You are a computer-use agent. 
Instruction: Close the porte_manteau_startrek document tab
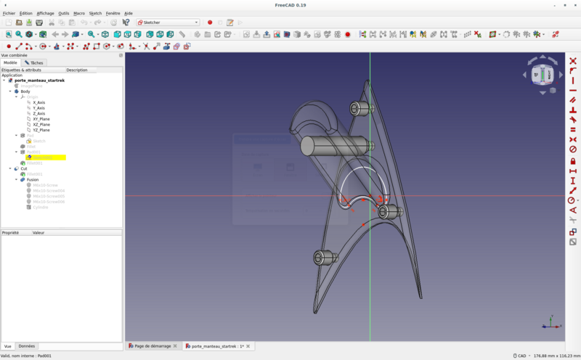coord(248,346)
